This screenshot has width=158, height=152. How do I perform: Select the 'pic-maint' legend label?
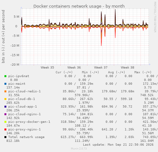[17, 84]
